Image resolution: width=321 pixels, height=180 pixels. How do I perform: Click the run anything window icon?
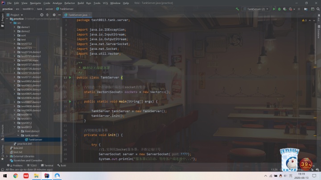pyautogui.click(x=313, y=9)
